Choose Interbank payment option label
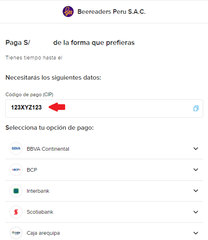 (x=38, y=191)
